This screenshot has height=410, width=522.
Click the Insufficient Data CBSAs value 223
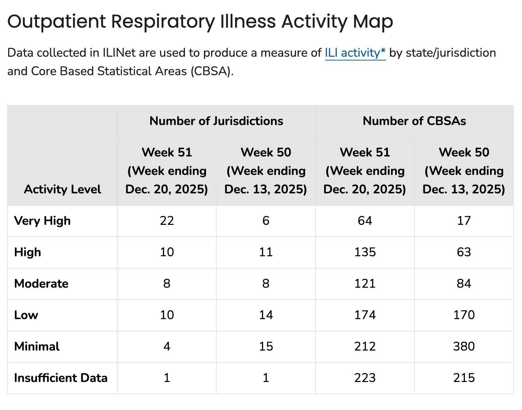click(x=365, y=378)
